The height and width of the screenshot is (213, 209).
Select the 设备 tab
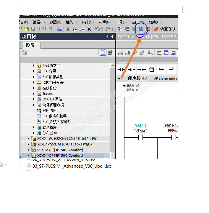click(30, 45)
